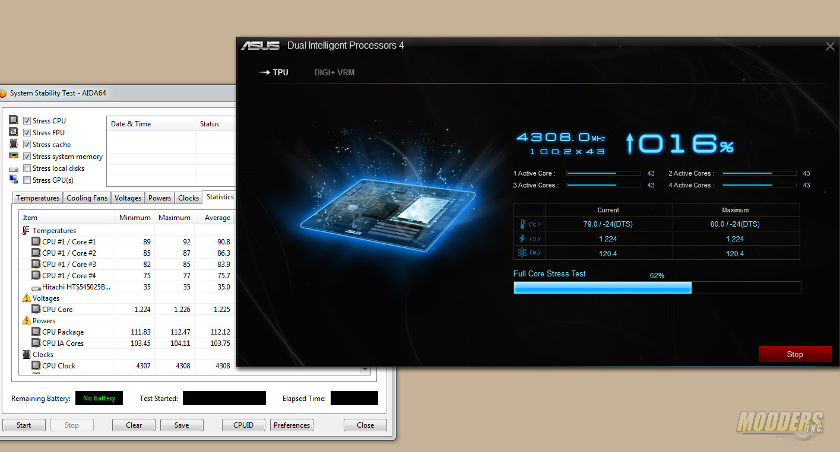840x452 pixels.
Task: Click the Item column header
Action: (x=66, y=218)
